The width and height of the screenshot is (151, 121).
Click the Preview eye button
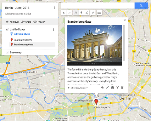(39, 22)
